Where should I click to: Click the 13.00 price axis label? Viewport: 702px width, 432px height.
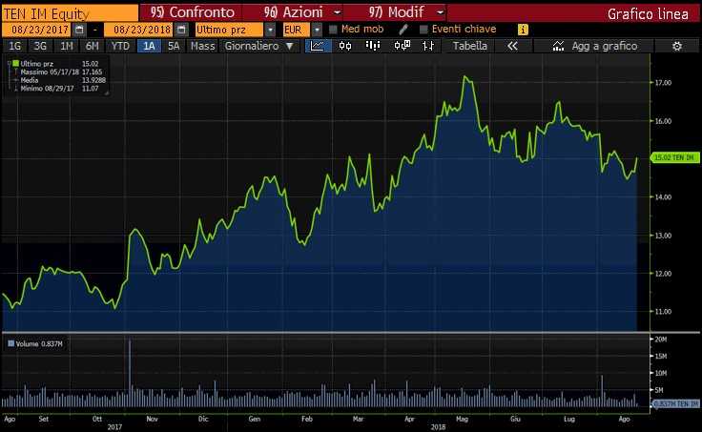(663, 235)
